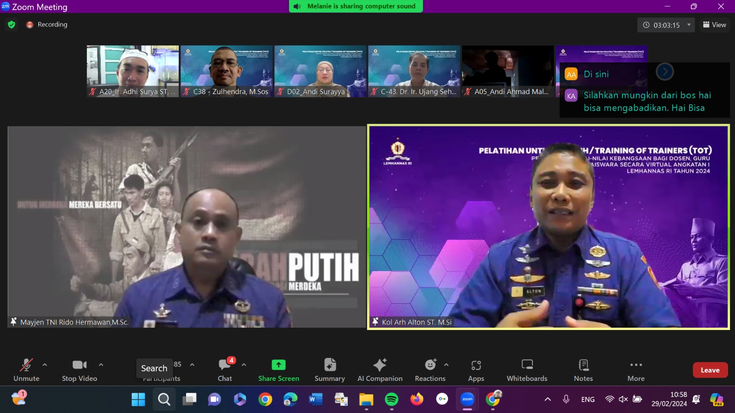
Task: Open the meeting Summary
Action: coord(329,369)
